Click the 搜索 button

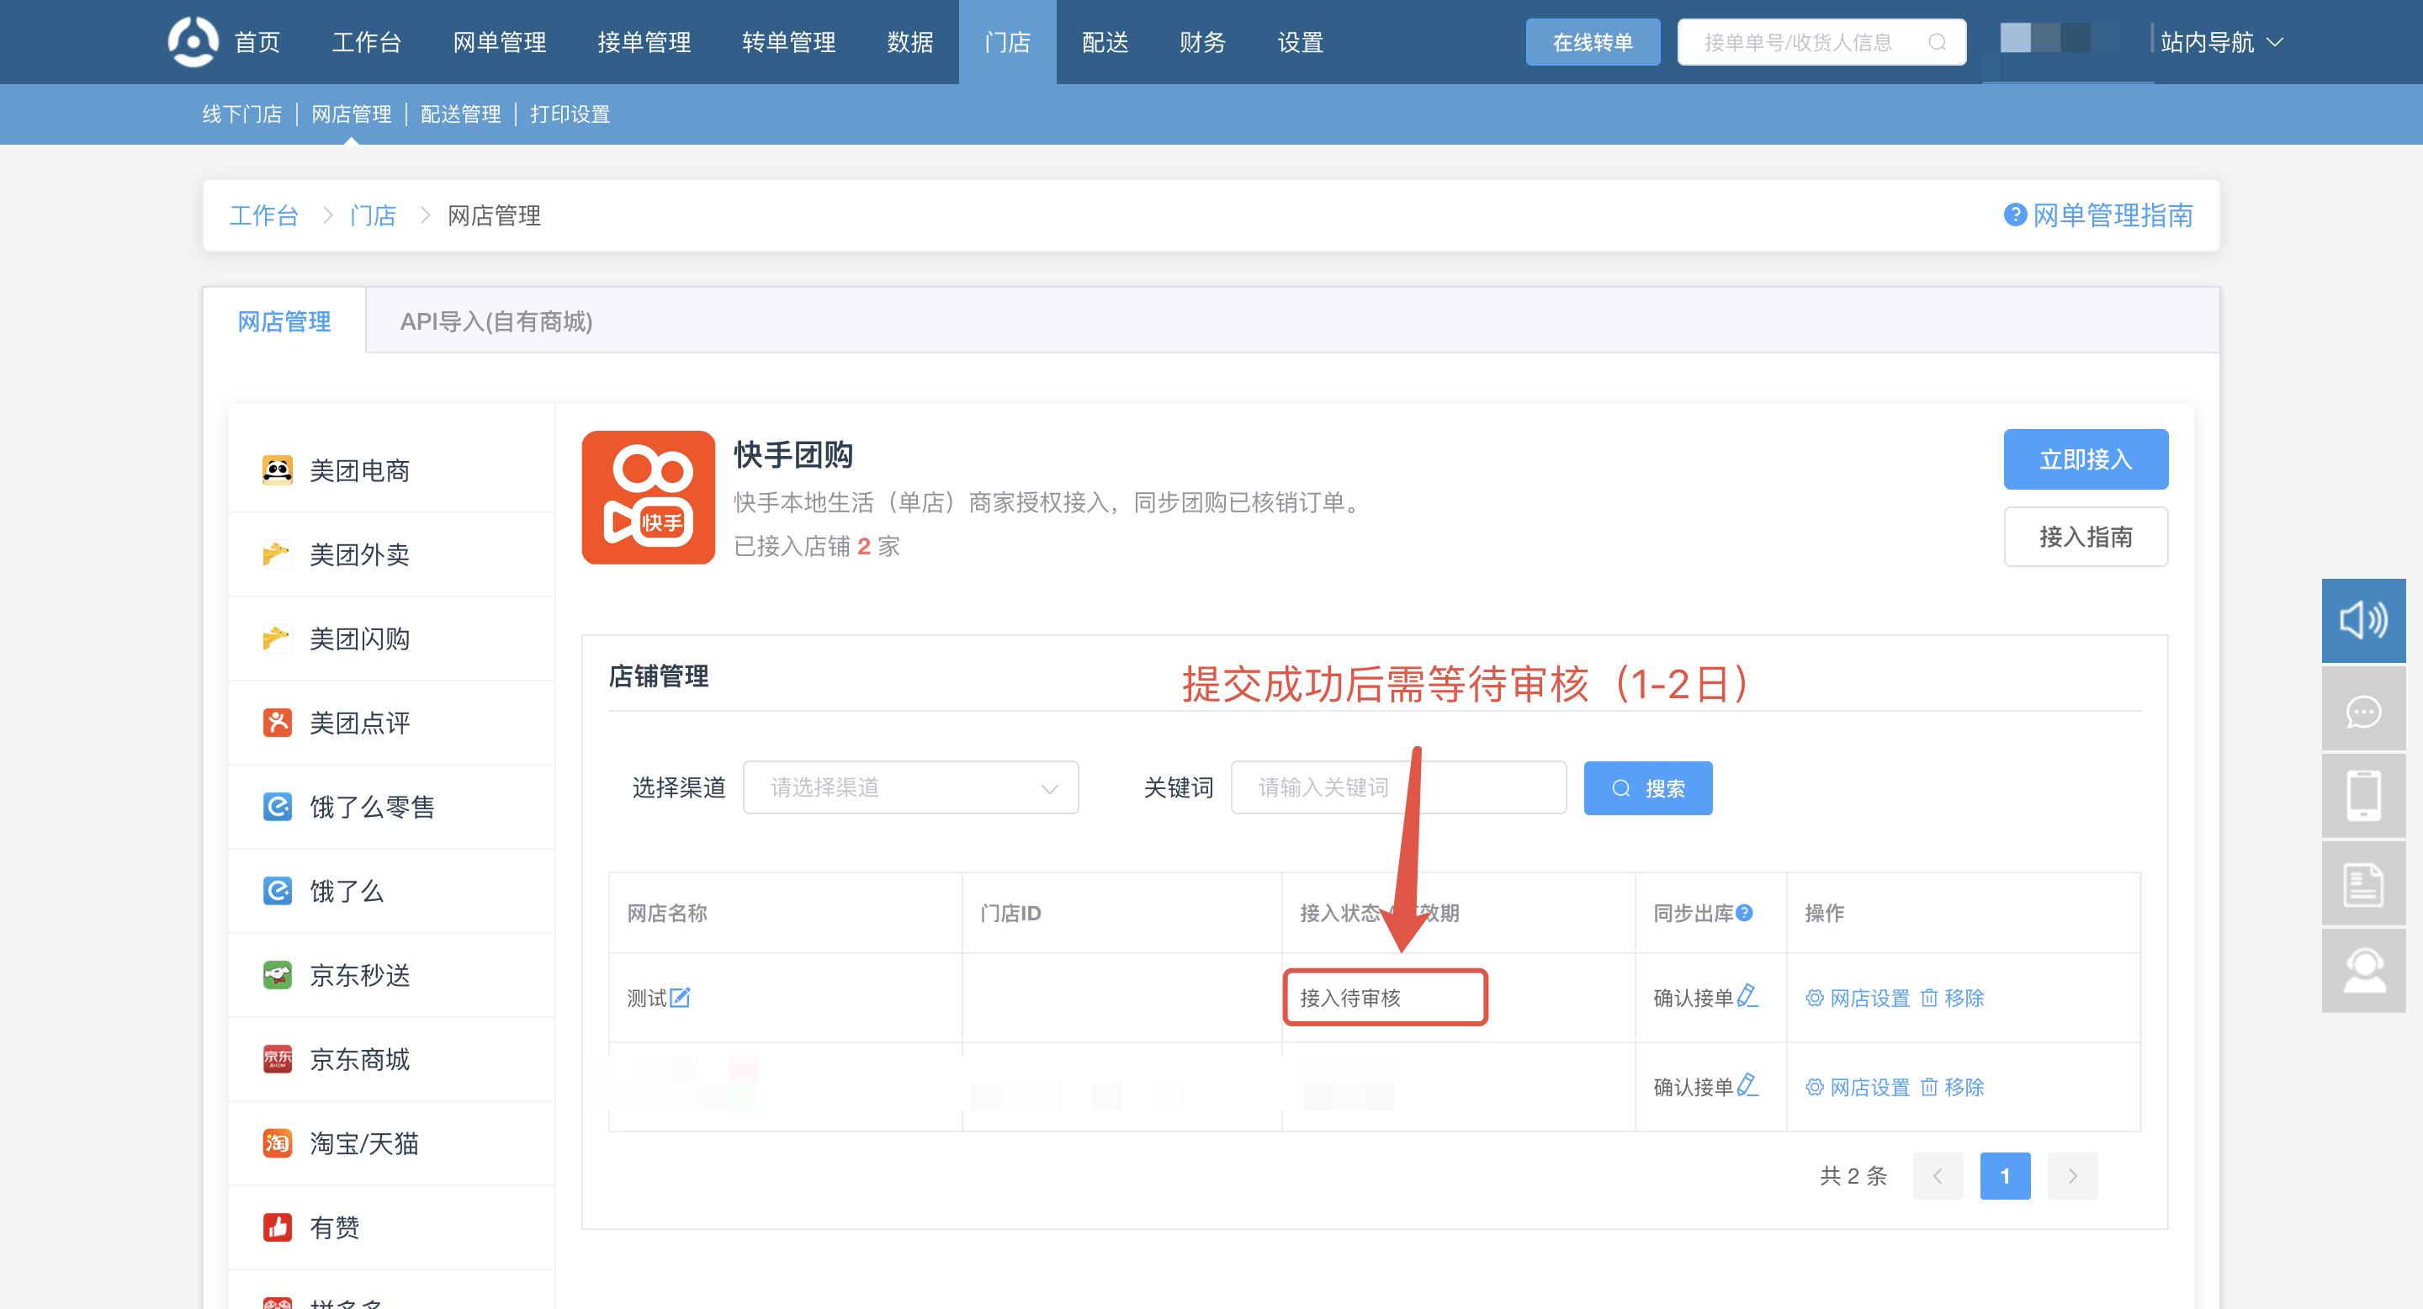coord(1648,788)
